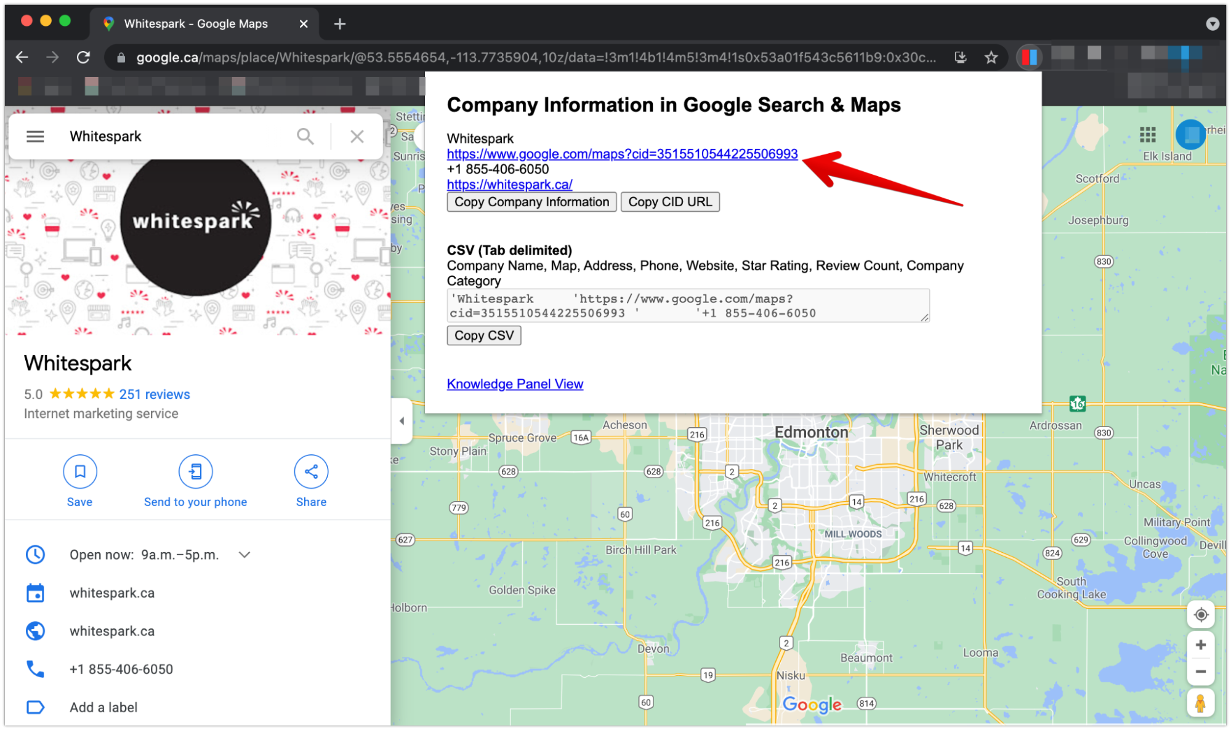Click the search magnifier icon
Screen dimensions: 1231x730
[305, 136]
